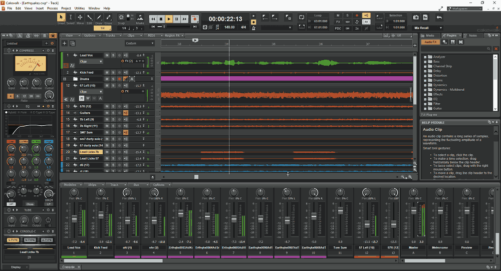Zoom in horizontally with the magnifier plus icon
The height and width of the screenshot is (271, 501).
coord(410,177)
